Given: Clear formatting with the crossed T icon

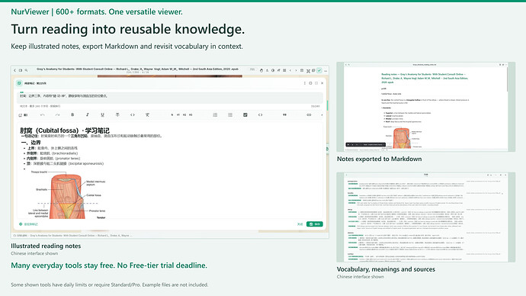Looking at the screenshot, I should click(x=147, y=114).
